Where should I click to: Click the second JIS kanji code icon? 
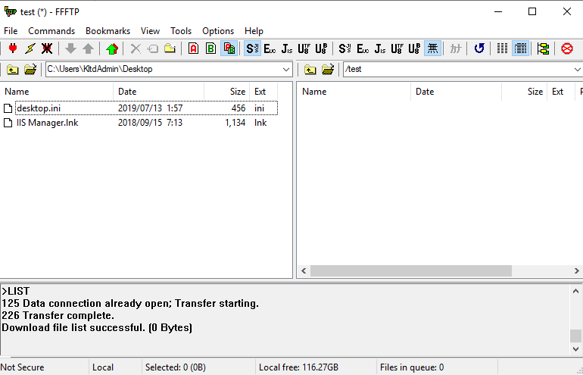point(379,48)
